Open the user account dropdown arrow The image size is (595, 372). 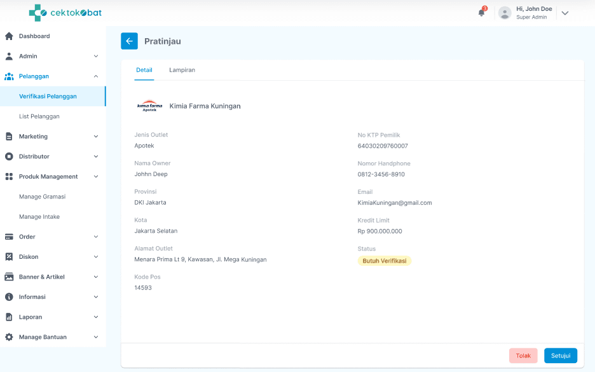click(x=564, y=13)
